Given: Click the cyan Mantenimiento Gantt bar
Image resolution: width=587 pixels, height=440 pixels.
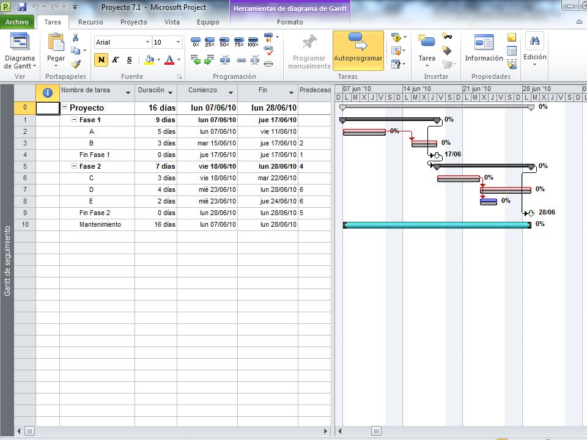Looking at the screenshot, I should point(437,224).
